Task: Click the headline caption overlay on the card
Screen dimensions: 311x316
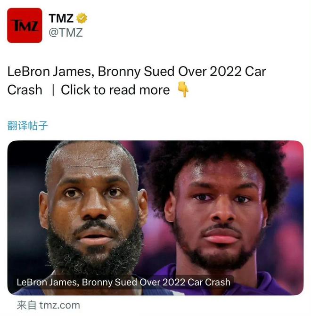Action: 123,282
